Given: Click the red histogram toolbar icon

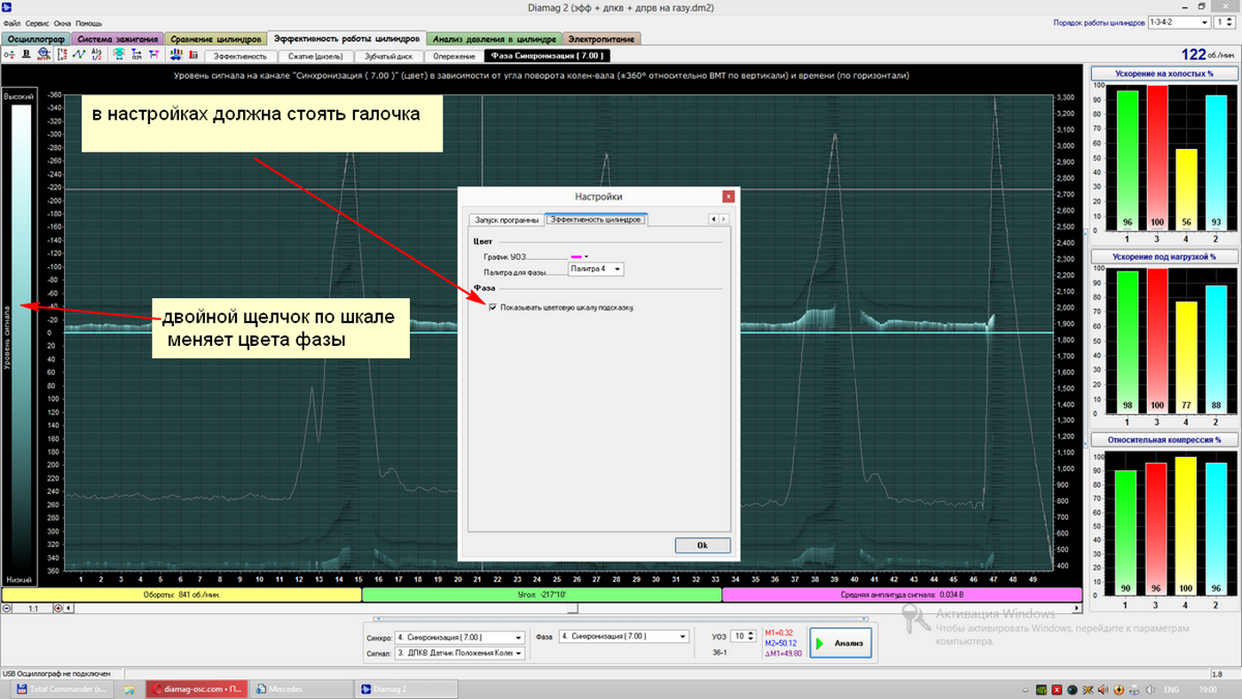Looking at the screenshot, I should click(x=193, y=55).
